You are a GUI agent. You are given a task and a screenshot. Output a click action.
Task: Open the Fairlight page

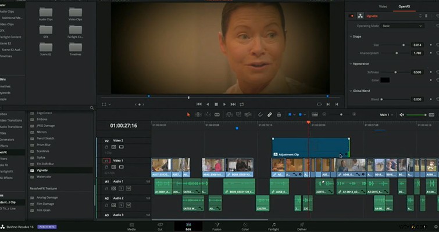273,226
